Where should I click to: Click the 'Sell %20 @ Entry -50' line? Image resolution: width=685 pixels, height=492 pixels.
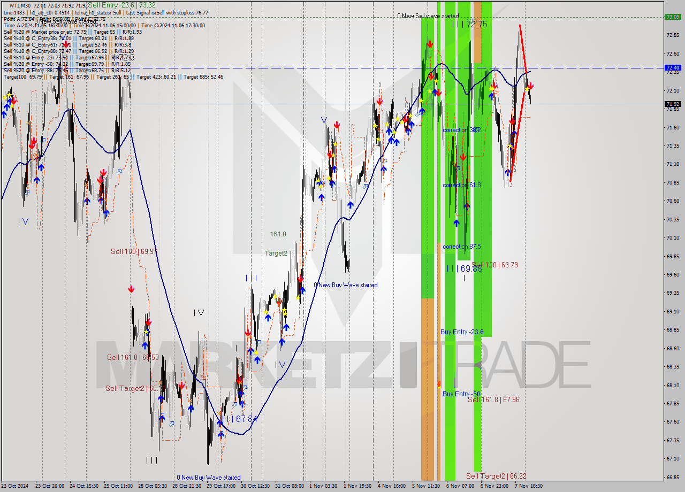(67, 64)
